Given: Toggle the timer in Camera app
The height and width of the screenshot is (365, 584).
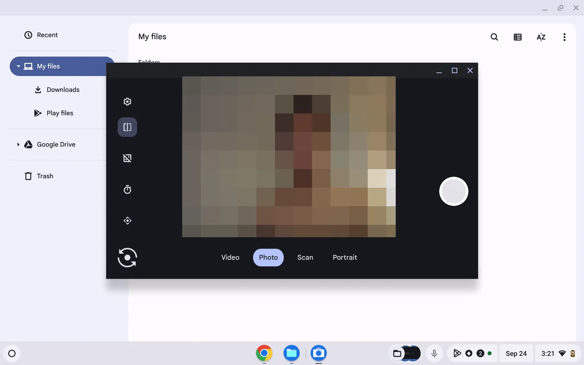Looking at the screenshot, I should [127, 189].
